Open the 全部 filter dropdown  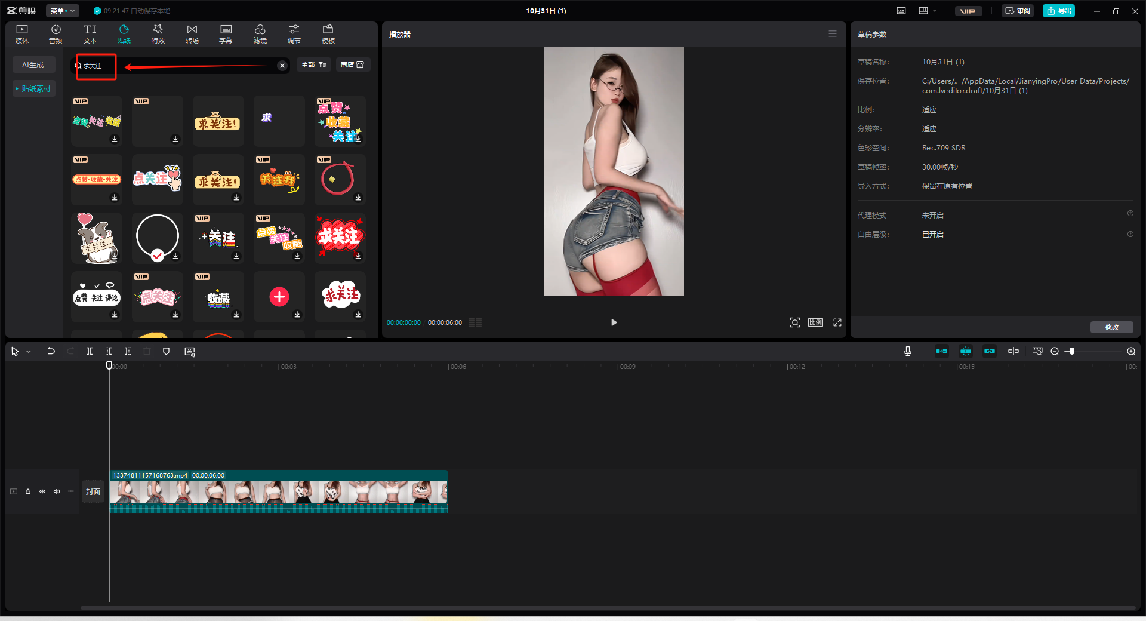pyautogui.click(x=313, y=64)
